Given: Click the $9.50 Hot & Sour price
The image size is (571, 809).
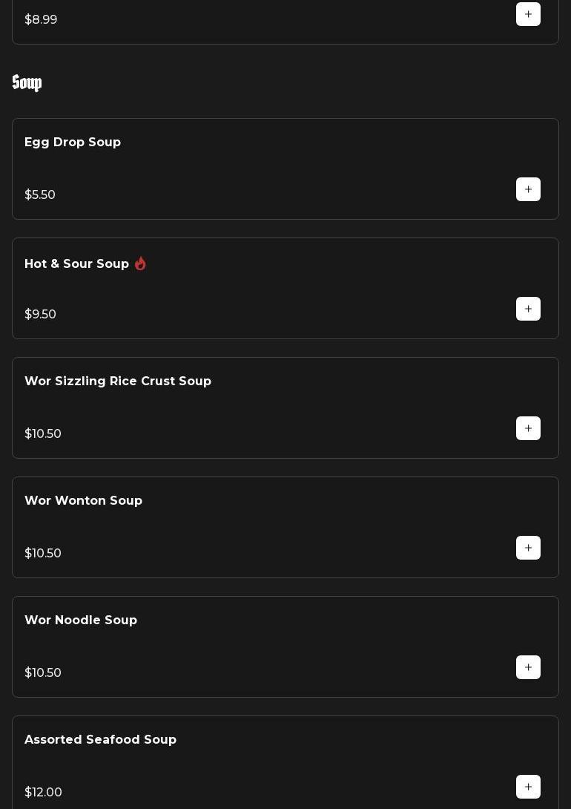Looking at the screenshot, I should click(x=40, y=314).
